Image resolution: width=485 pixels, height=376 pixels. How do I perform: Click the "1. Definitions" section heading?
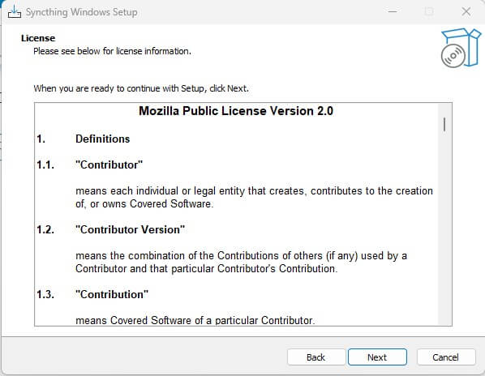[x=84, y=139]
